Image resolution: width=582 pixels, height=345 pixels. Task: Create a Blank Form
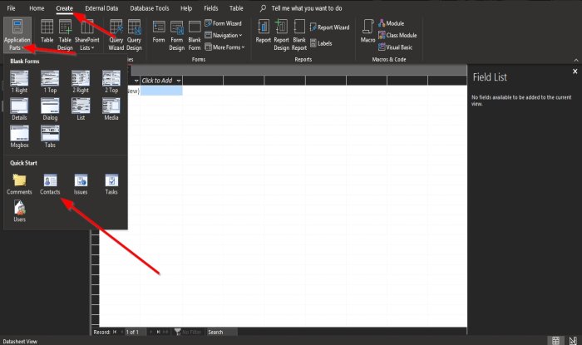click(x=195, y=35)
